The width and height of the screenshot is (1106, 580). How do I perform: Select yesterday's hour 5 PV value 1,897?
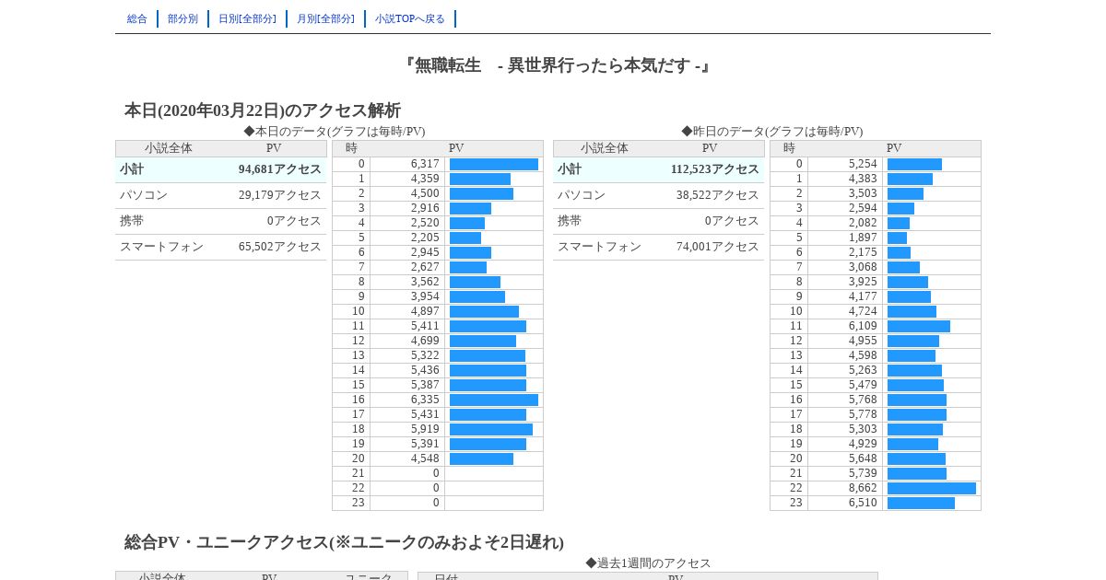[863, 238]
